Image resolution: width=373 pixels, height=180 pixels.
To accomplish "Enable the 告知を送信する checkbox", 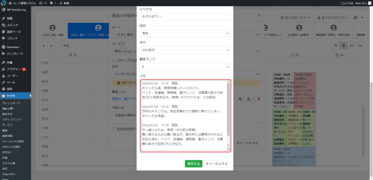I will point(114,129).
